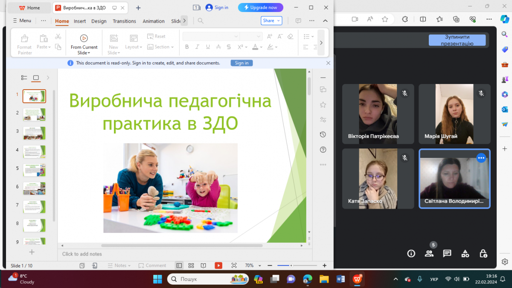Click Зупинити презентацію button

[457, 40]
